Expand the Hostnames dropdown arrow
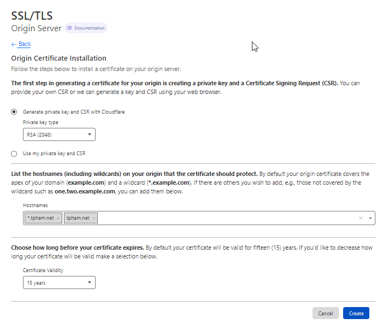The width and height of the screenshot is (377, 324). click(x=370, y=218)
